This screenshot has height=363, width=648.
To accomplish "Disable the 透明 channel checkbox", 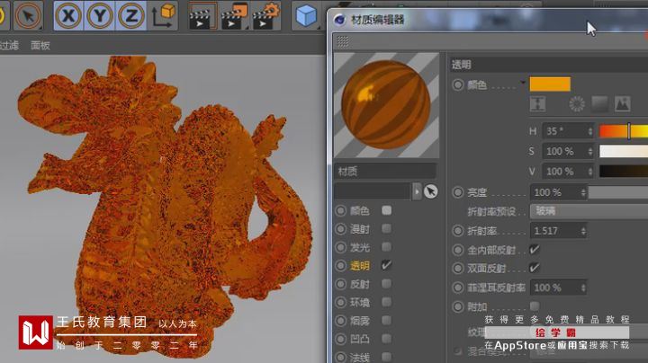I will (x=387, y=265).
